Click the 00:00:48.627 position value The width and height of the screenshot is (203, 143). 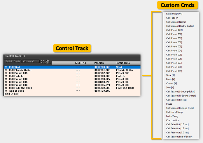pyautogui.click(x=102, y=79)
